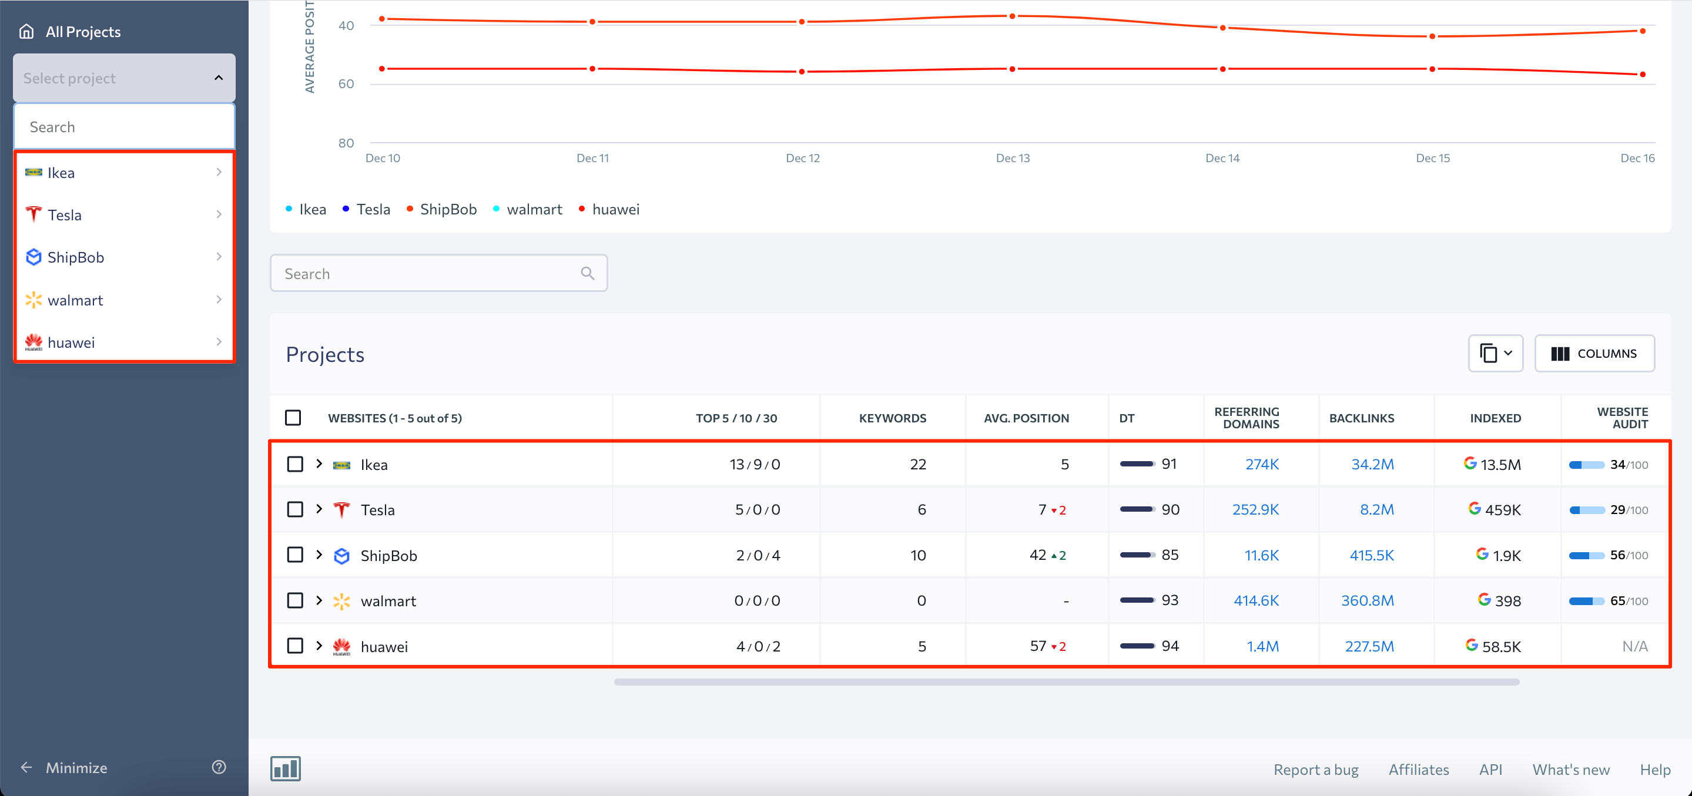
Task: Open All Projects home icon
Action: 26,32
